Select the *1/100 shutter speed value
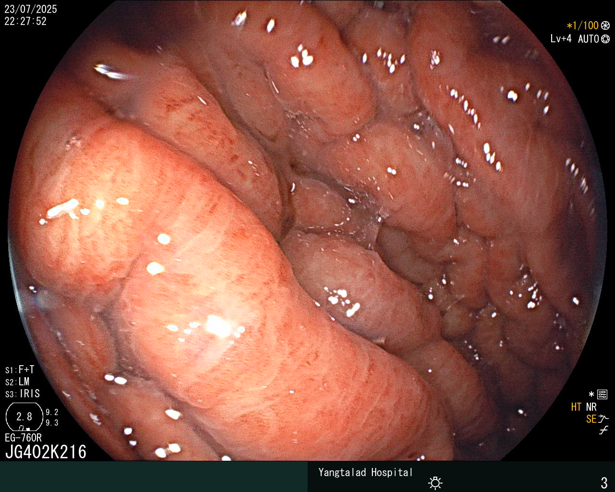Viewport: 615px width, 492px height. (583, 25)
